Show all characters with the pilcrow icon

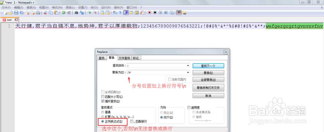point(120,13)
